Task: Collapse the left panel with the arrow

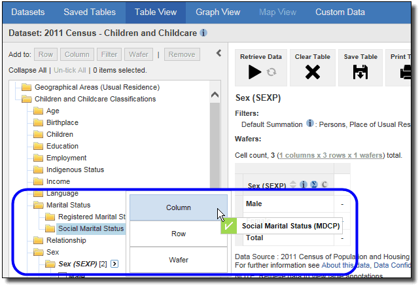Action: coord(219,54)
